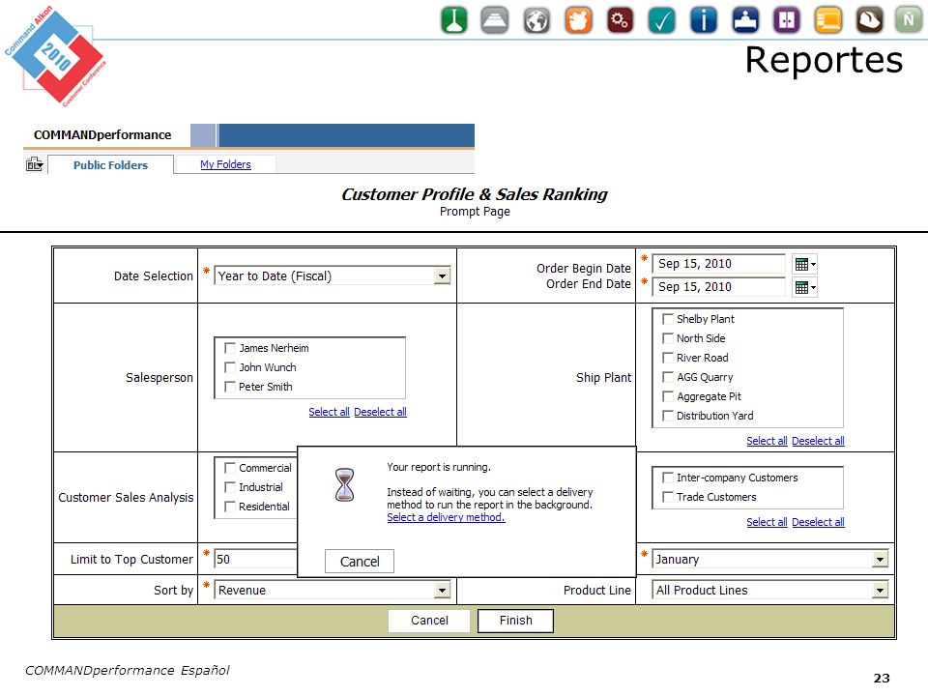The width and height of the screenshot is (928, 696).
Task: Tick the River Road checkbox
Action: tap(668, 358)
